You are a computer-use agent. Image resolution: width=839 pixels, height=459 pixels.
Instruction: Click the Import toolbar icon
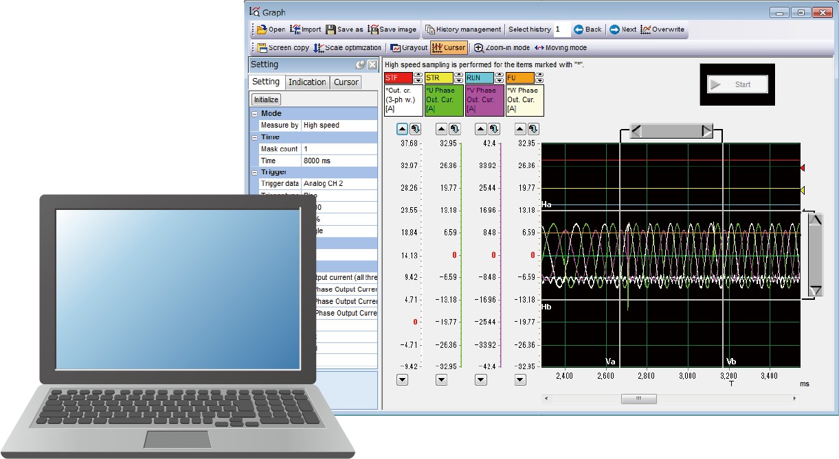tap(305, 30)
